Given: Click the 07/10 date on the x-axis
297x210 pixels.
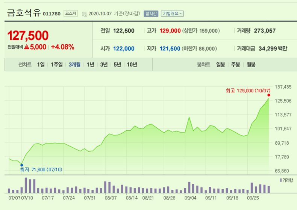Looking at the screenshot, I should click(x=27, y=198).
